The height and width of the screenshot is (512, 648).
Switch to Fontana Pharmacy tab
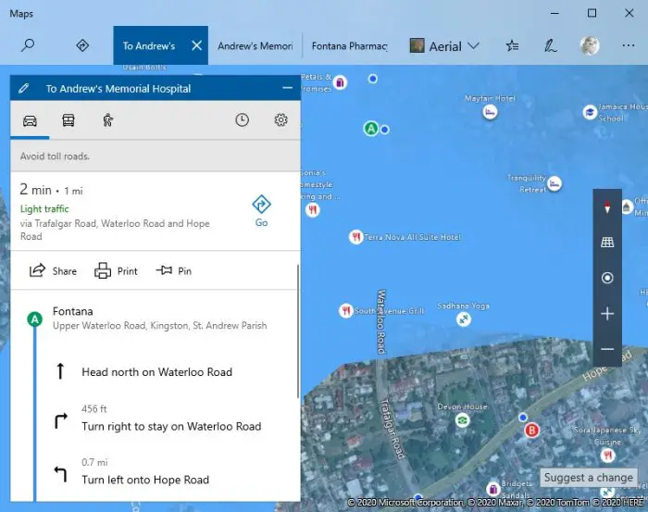coord(350,46)
